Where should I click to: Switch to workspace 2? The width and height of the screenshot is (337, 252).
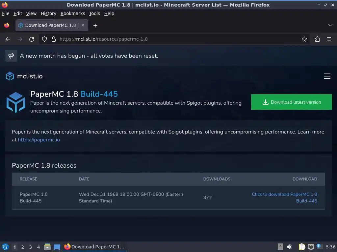tap(23, 247)
